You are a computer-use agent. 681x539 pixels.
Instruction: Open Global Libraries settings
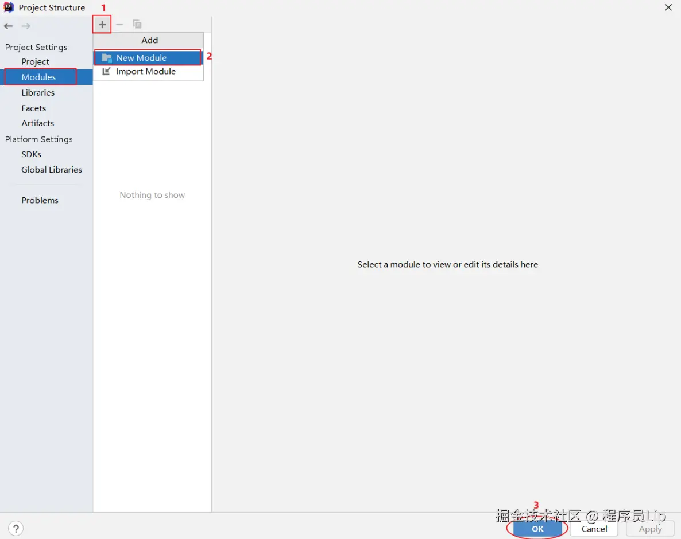pyautogui.click(x=51, y=170)
